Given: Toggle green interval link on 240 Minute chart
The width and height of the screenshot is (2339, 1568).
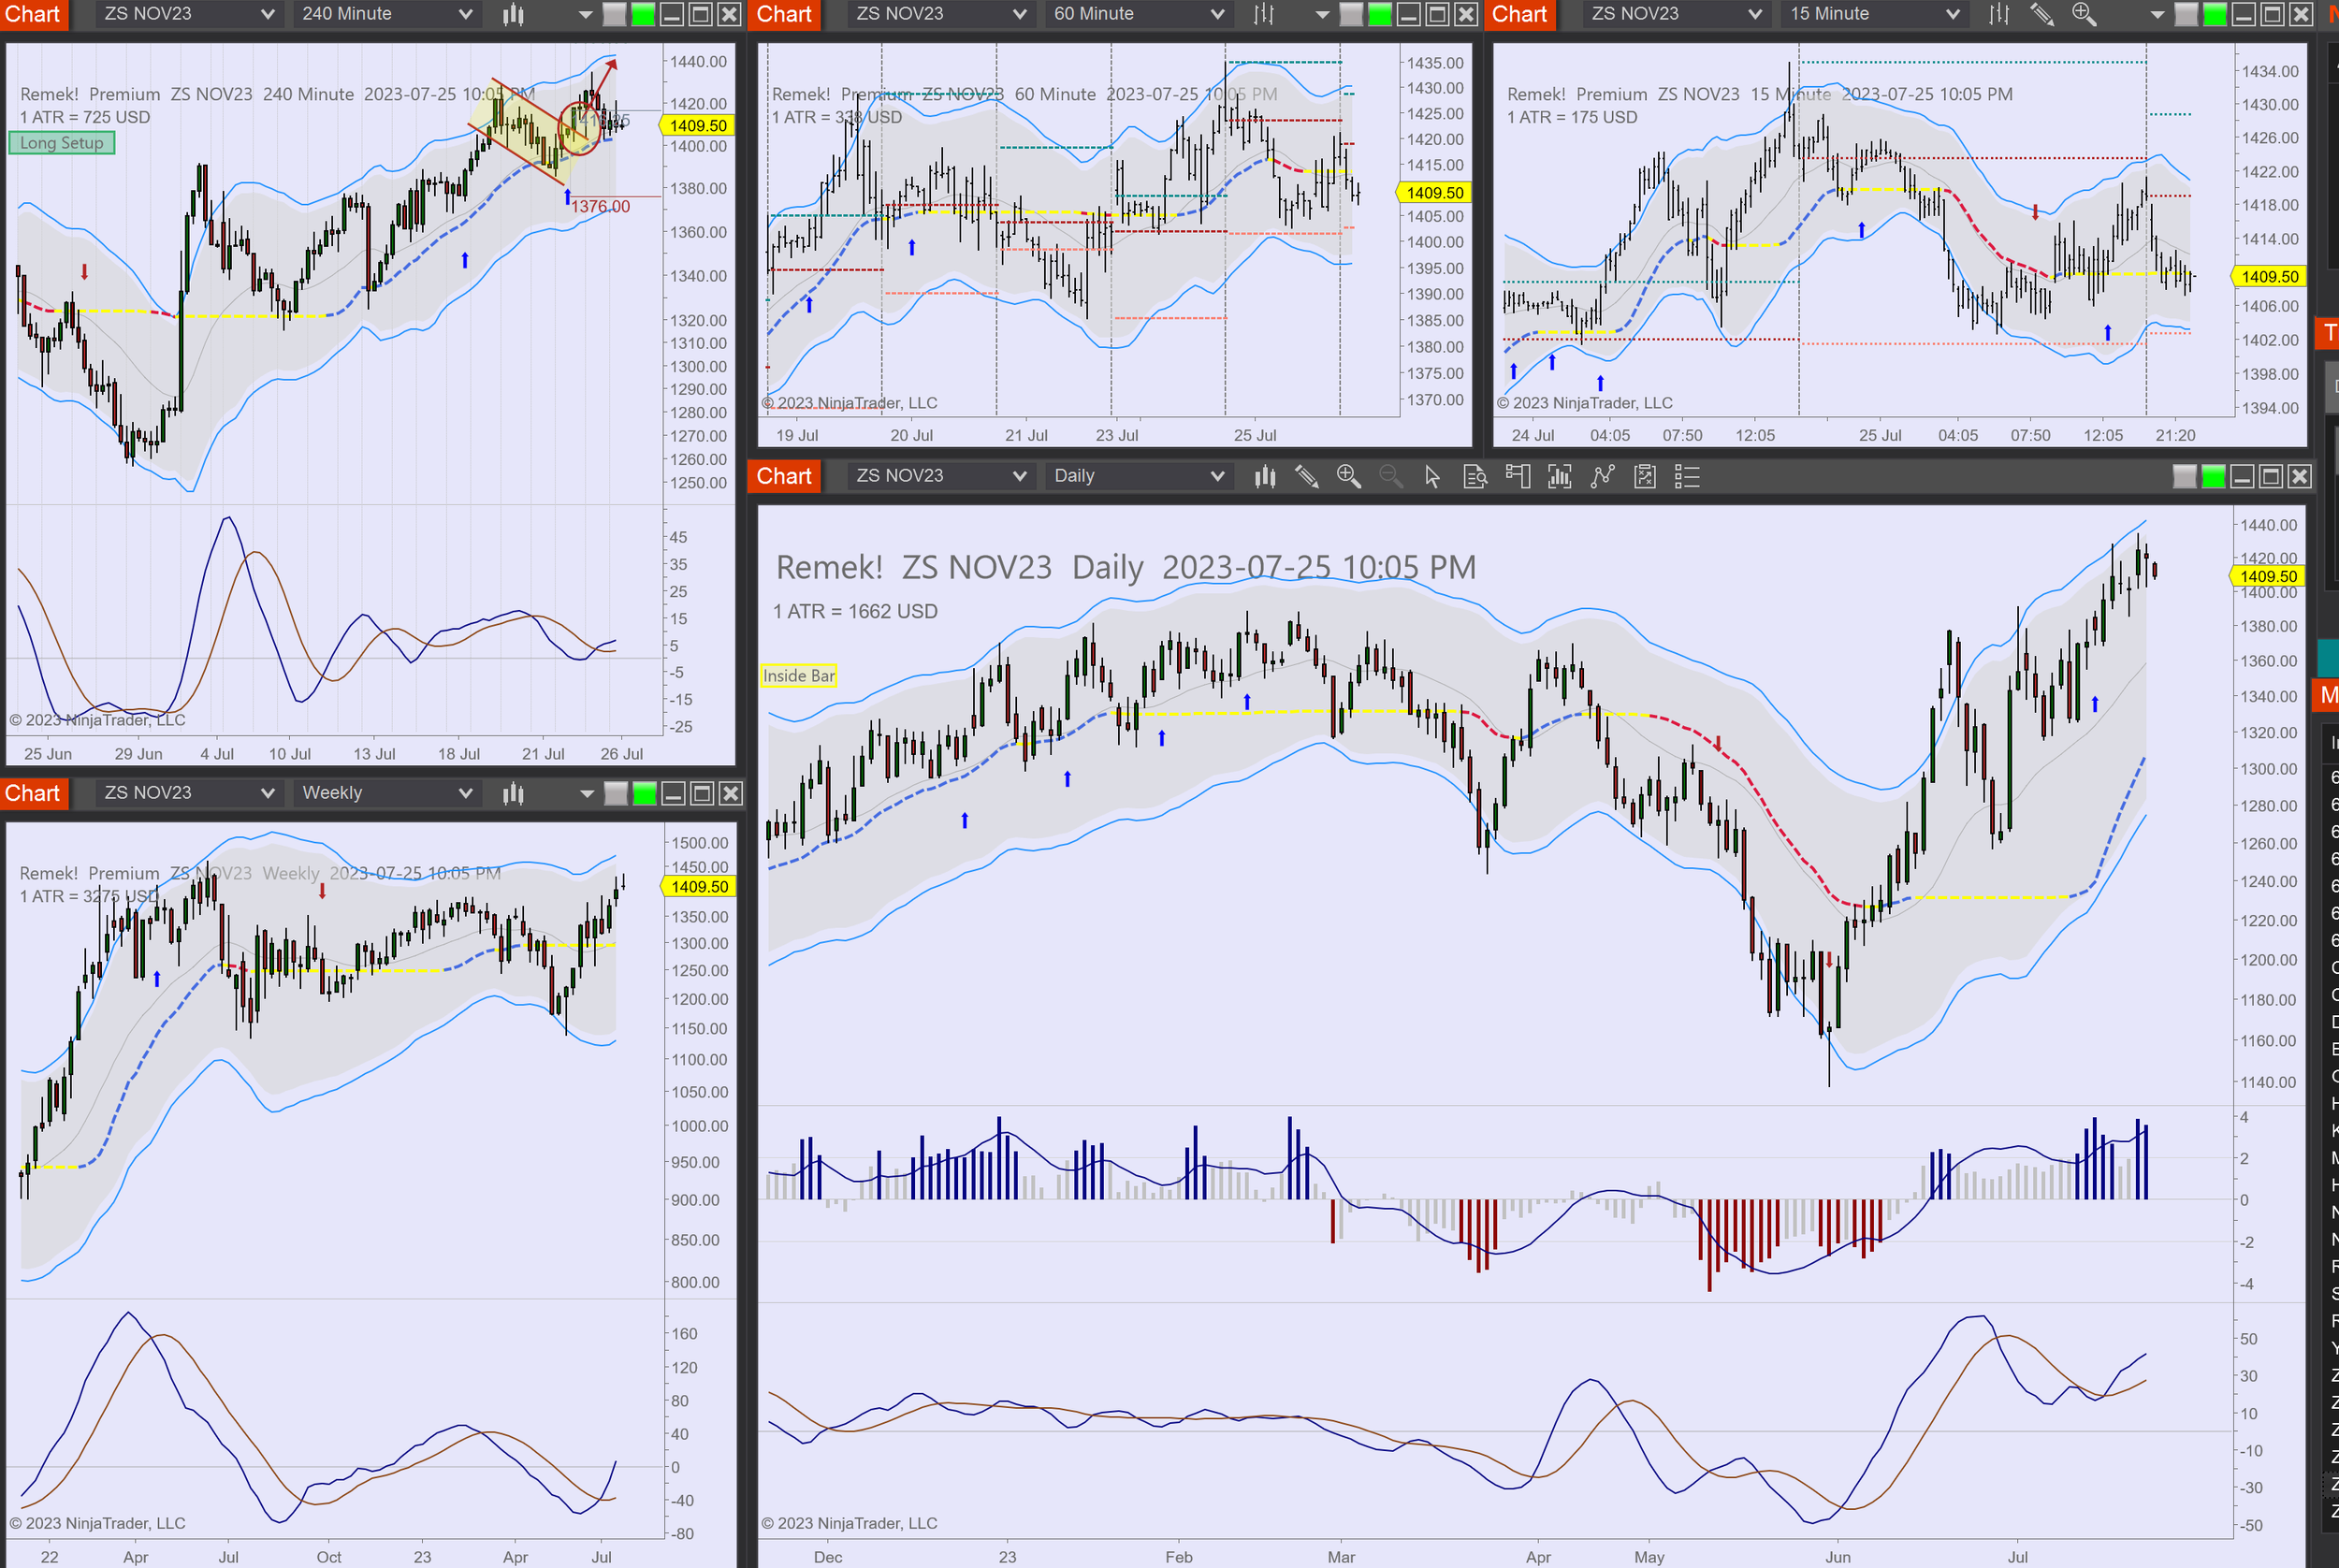Looking at the screenshot, I should click(x=643, y=14).
